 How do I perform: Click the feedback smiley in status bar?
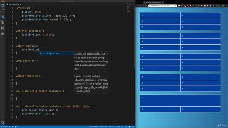click(x=130, y=127)
